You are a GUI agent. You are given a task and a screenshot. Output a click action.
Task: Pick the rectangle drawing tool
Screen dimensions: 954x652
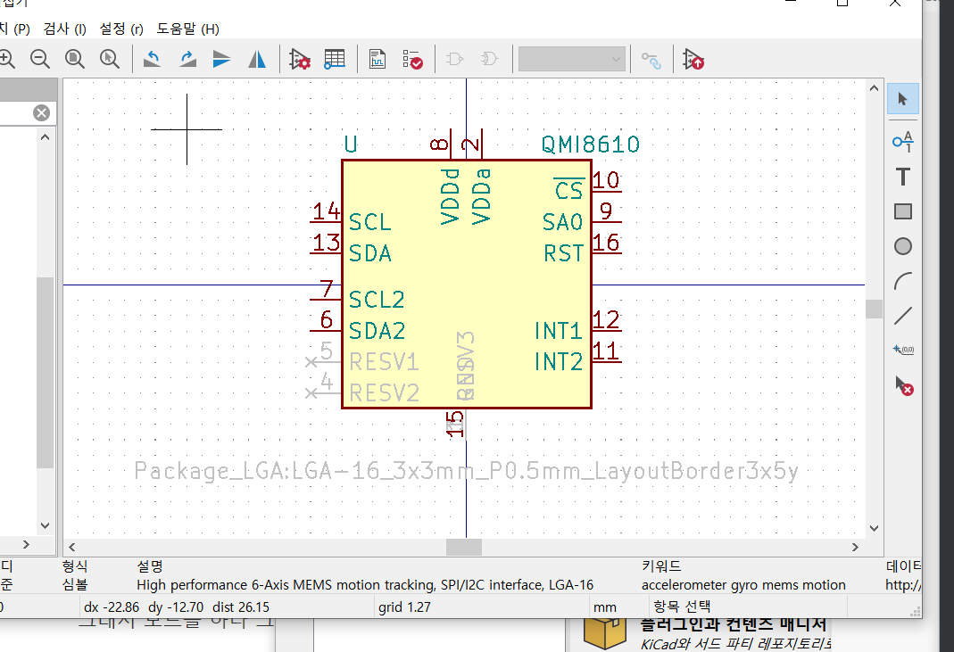pyautogui.click(x=903, y=211)
